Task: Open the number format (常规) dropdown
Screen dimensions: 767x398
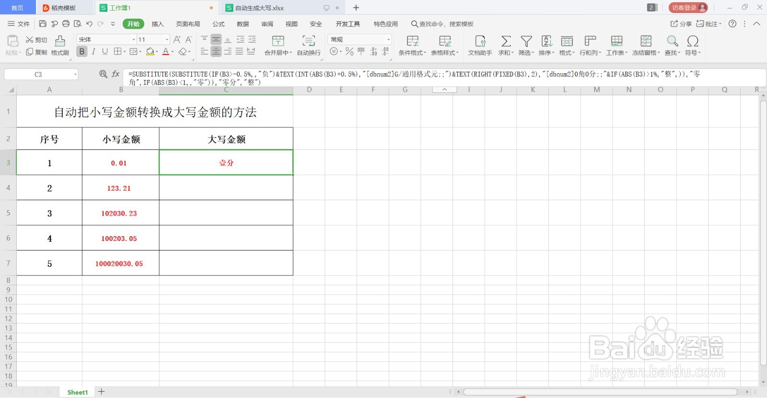Action: (x=388, y=40)
